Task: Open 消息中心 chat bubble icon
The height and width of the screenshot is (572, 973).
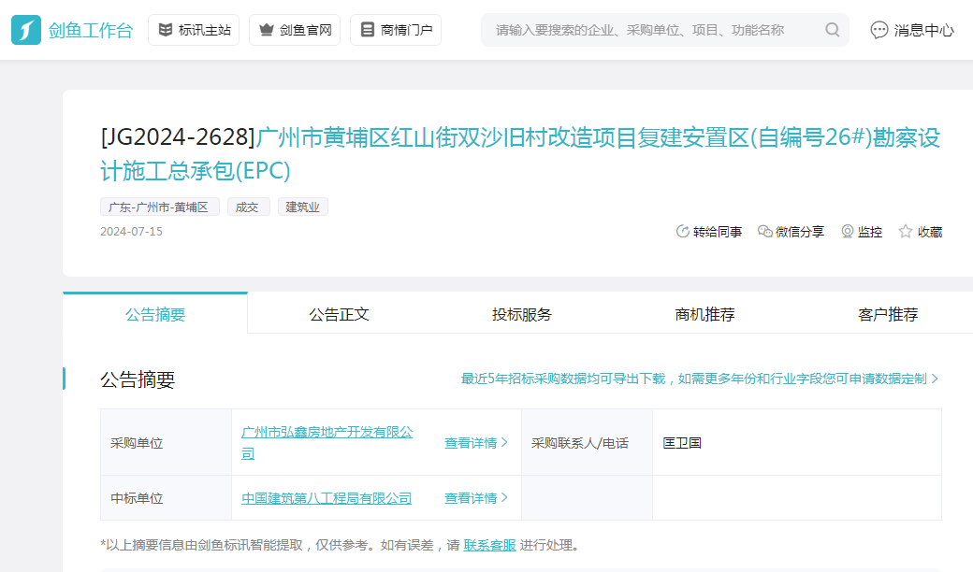Action: click(x=879, y=30)
